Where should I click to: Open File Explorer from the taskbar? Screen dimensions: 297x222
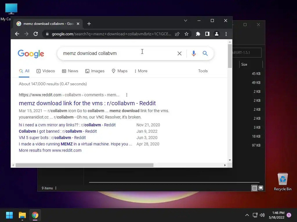[22, 215]
